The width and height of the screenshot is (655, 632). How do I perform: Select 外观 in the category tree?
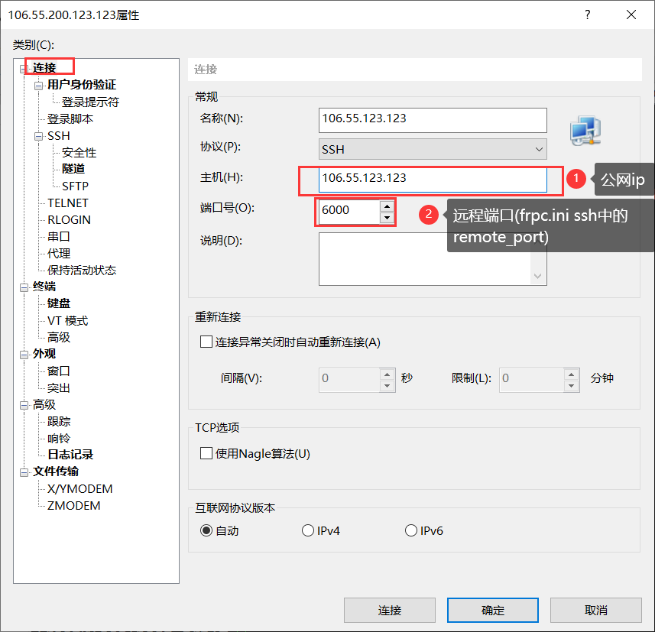(x=44, y=354)
